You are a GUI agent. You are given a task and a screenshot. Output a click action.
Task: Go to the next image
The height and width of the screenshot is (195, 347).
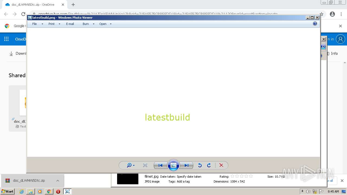click(187, 165)
